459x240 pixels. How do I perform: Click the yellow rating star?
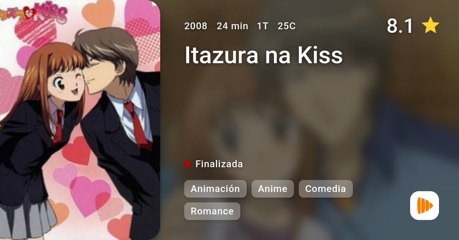430,26
